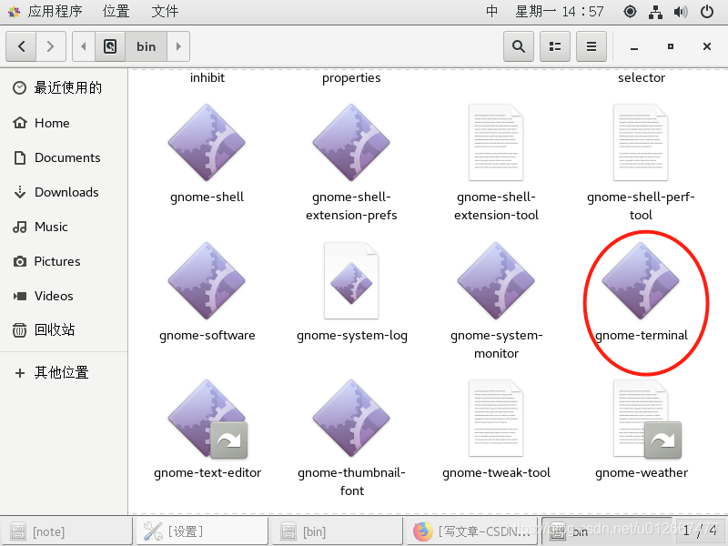Select gnome-system-monitor icon
Image resolution: width=728 pixels, height=546 pixels.
(496, 281)
